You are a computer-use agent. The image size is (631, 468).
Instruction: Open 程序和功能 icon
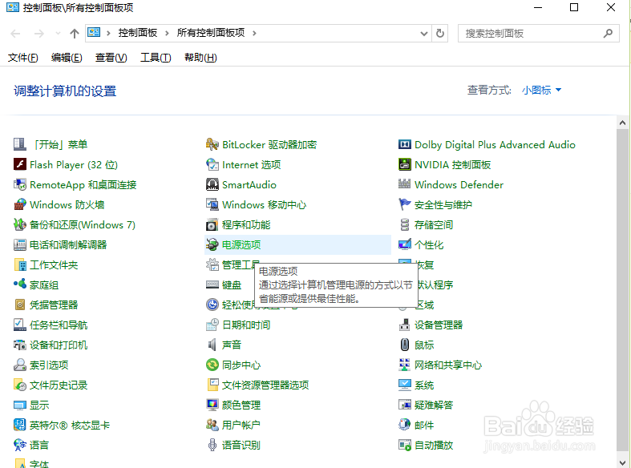(x=212, y=224)
